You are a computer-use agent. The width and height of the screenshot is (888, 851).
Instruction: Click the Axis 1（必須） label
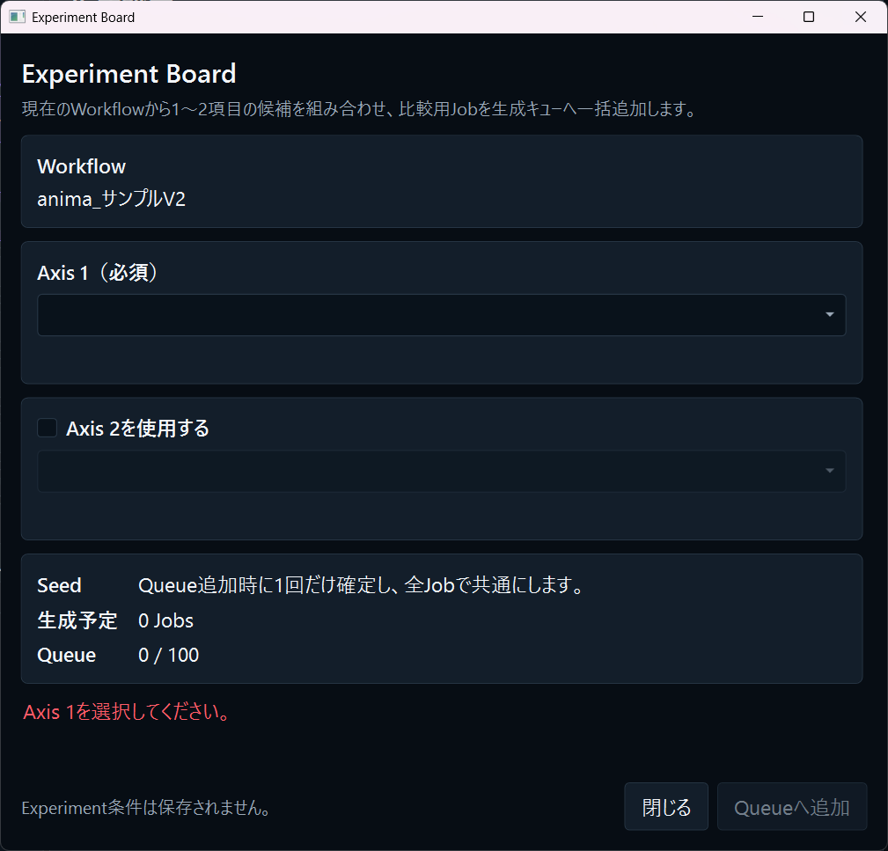pos(98,272)
